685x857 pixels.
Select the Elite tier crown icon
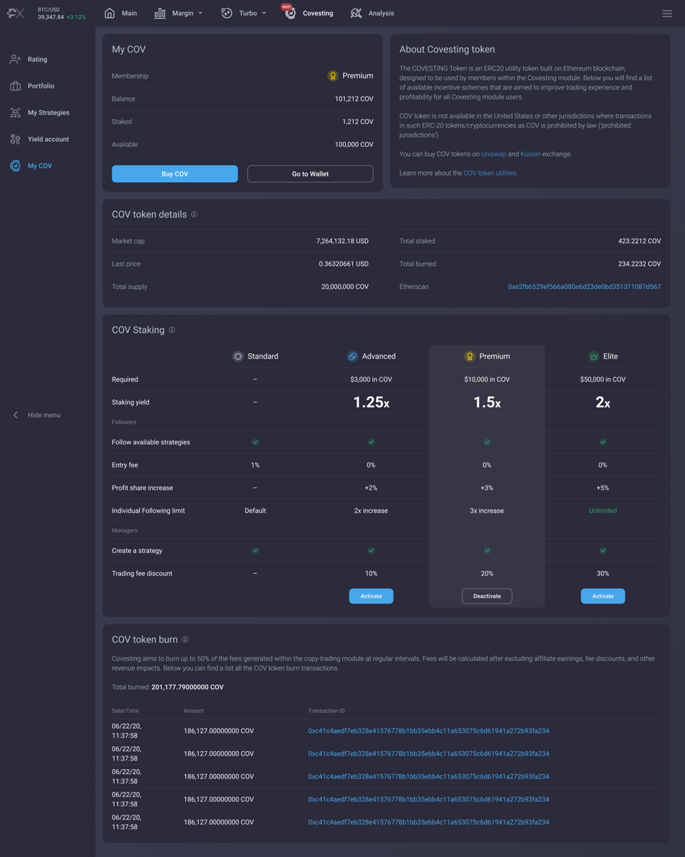pos(594,356)
